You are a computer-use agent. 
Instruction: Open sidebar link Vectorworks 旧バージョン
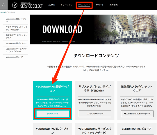16,43
